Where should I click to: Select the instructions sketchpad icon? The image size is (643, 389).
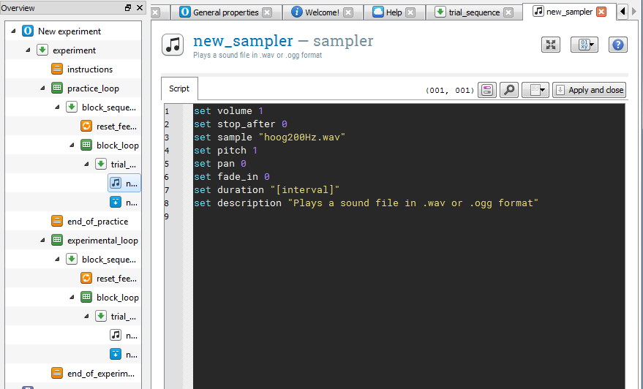coord(57,69)
